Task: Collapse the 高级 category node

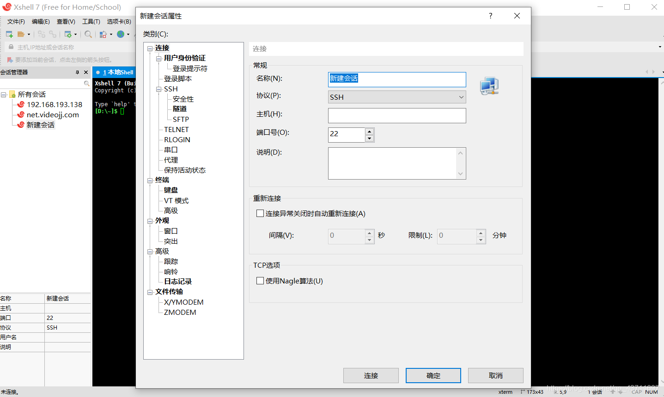Action: [150, 252]
